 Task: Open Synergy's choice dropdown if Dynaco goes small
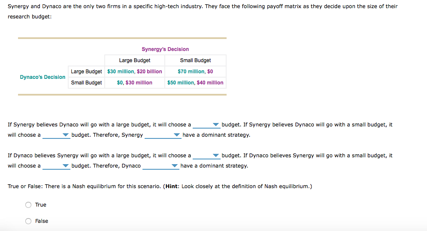tap(56, 135)
